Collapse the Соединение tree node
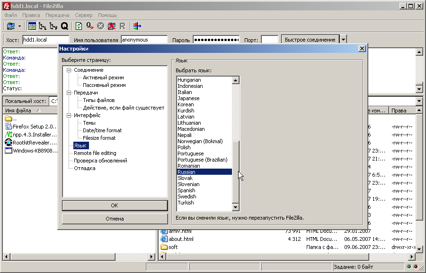 69,70
